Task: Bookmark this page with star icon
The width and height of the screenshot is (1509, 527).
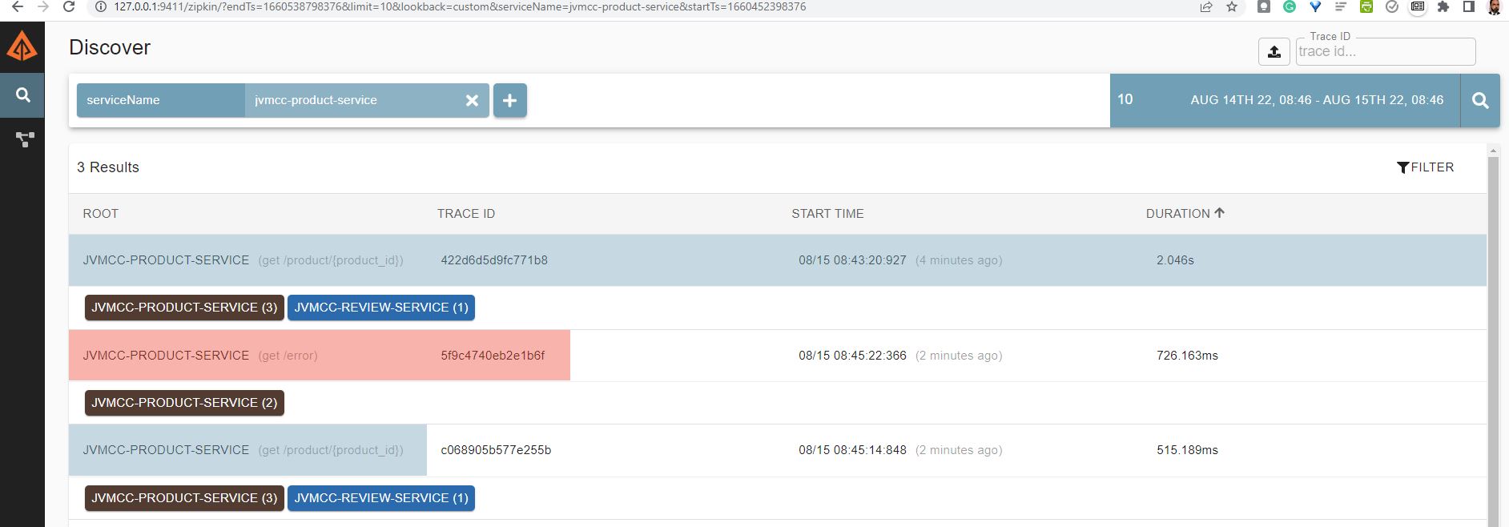Action: [x=1232, y=7]
